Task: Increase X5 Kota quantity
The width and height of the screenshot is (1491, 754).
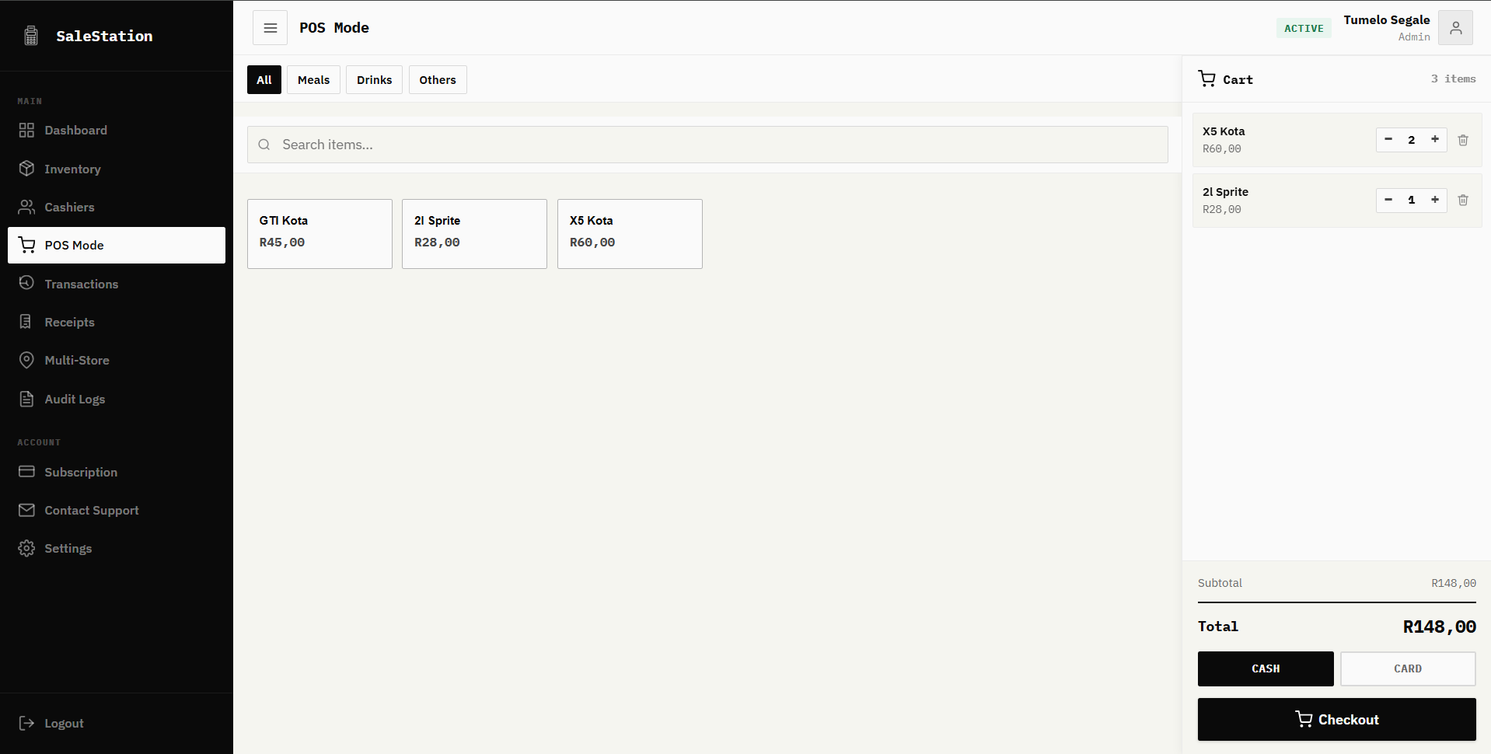Action: click(x=1435, y=139)
